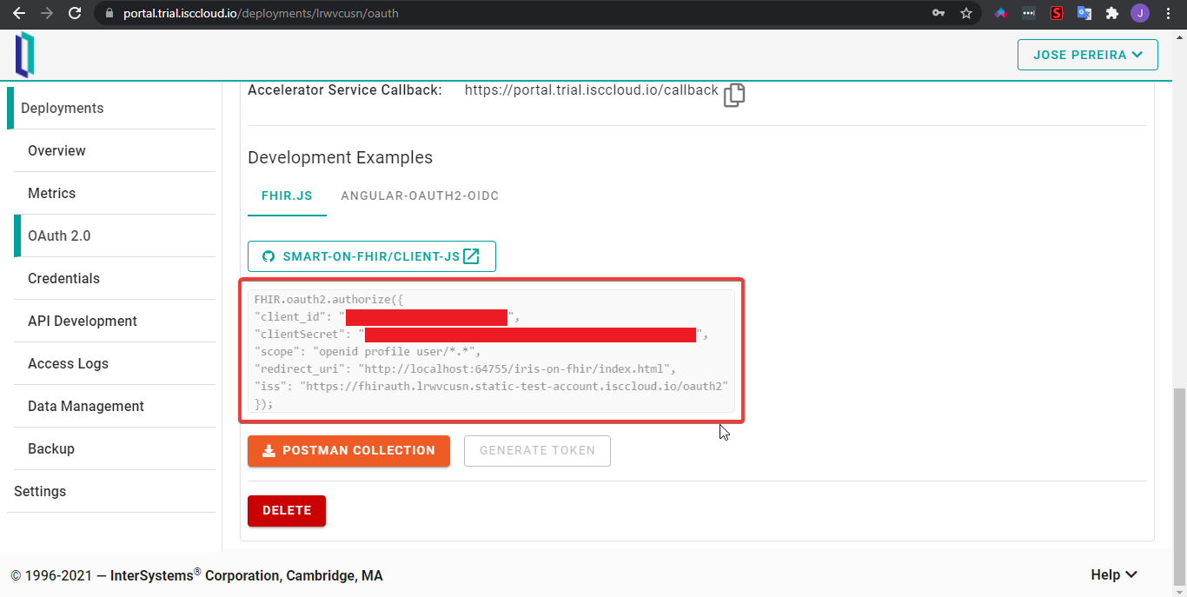Click the red DELETE button
Viewport: 1187px width, 597px height.
[x=287, y=510]
